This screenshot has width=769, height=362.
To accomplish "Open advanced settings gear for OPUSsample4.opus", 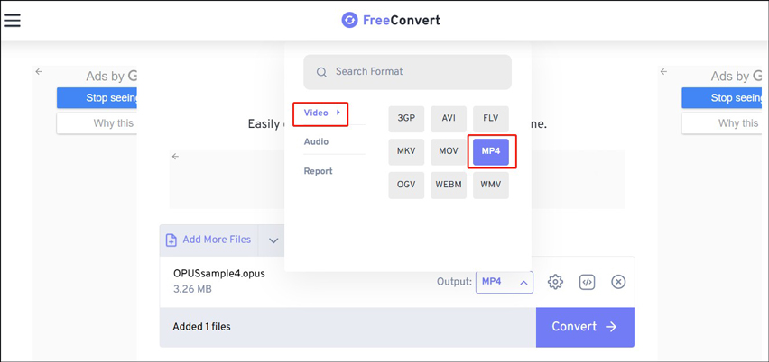I will [555, 282].
